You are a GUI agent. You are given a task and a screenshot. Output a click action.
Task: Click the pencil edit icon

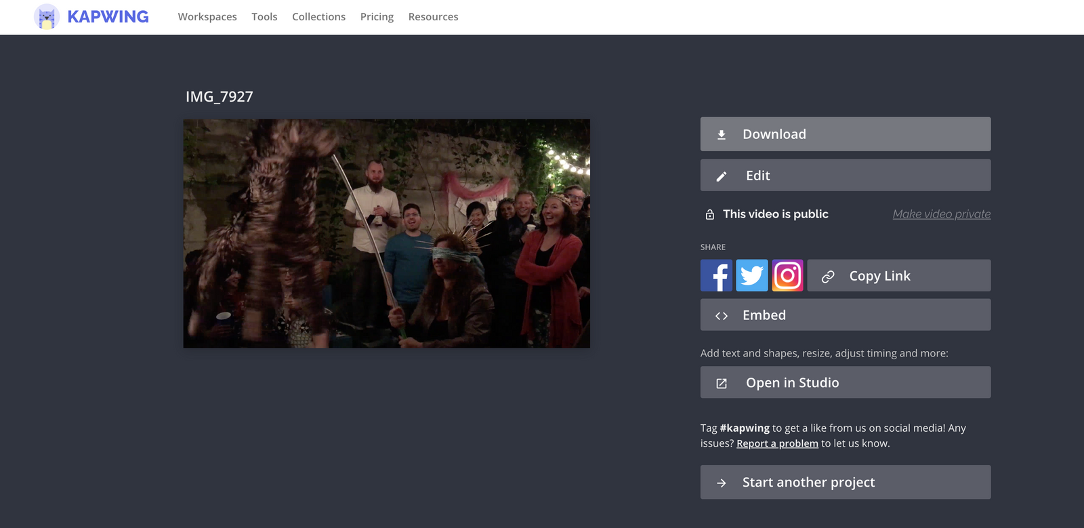click(722, 176)
